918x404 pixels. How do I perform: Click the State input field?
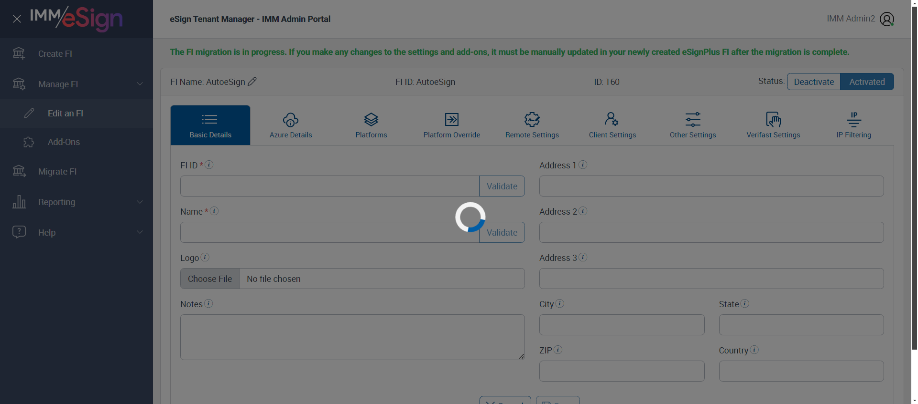(x=801, y=325)
